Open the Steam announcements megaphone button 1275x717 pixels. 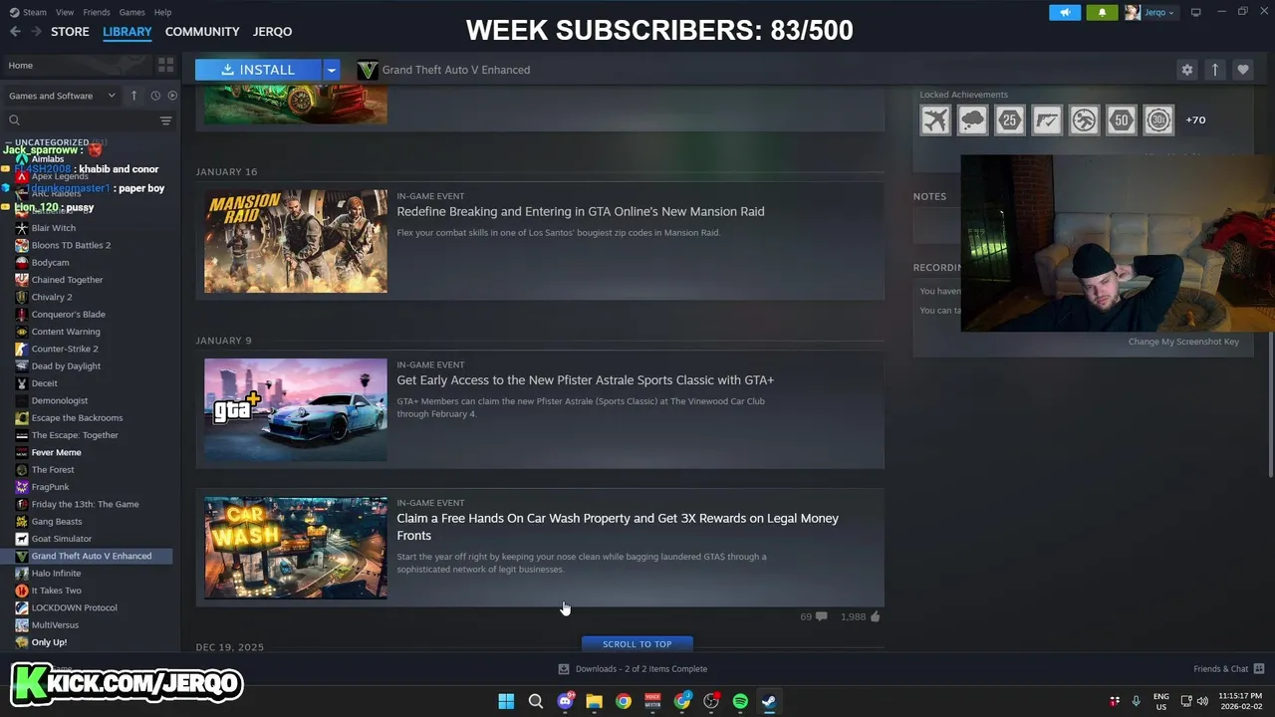click(1065, 12)
